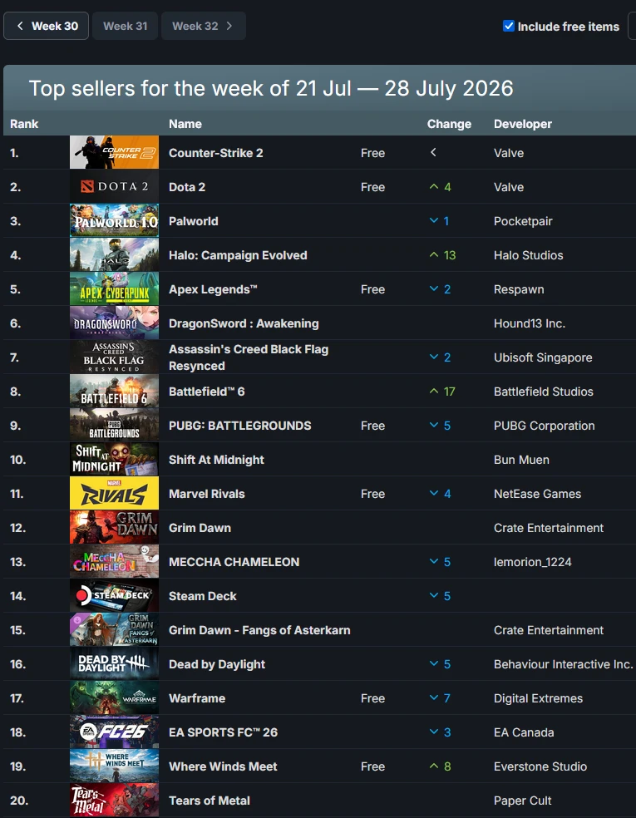Open the EA SPORTS FC 26 title link
The height and width of the screenshot is (818, 636).
(x=224, y=732)
